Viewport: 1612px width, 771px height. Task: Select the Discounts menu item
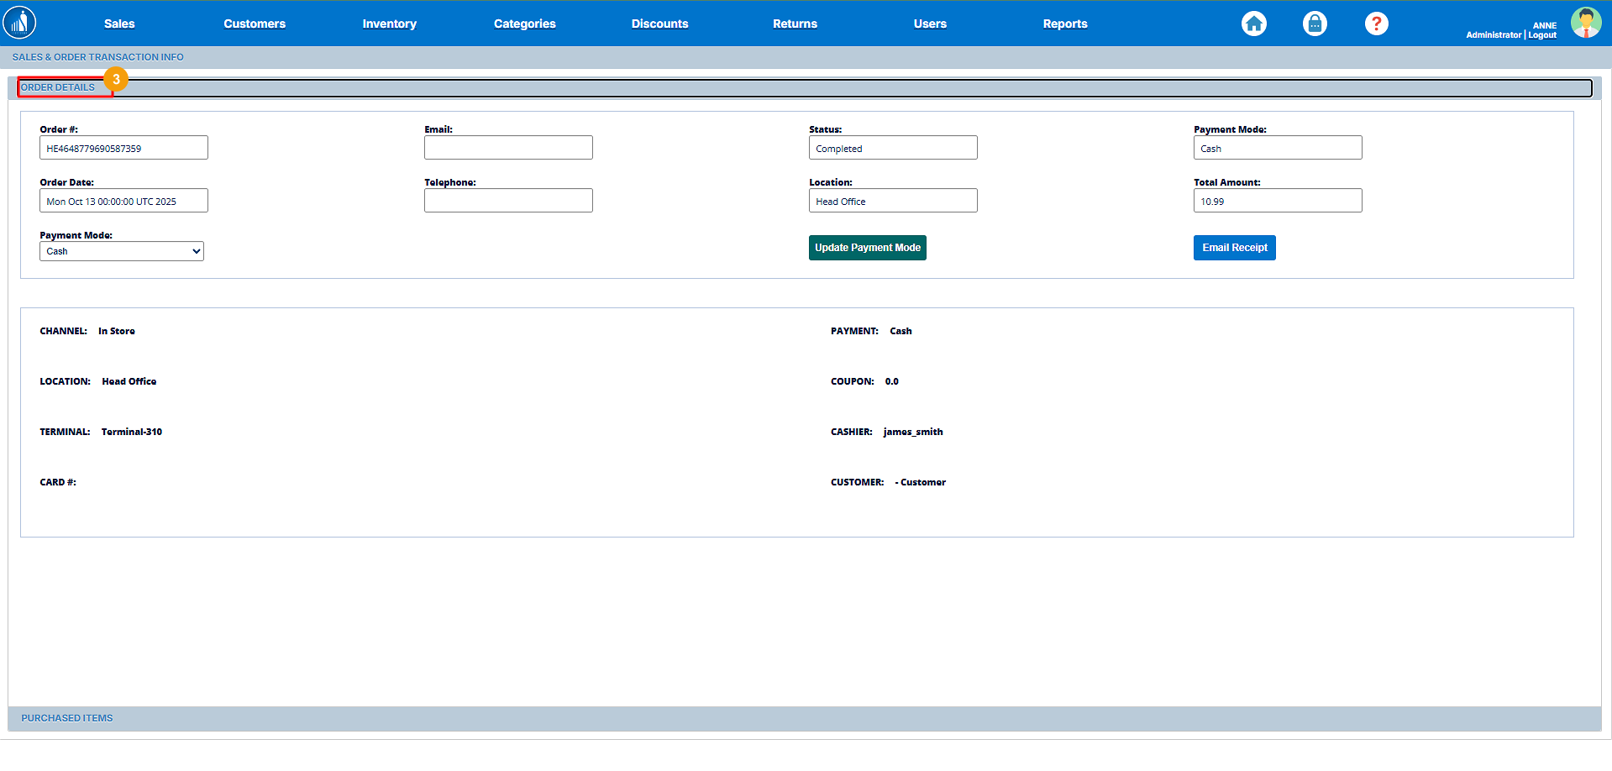tap(659, 24)
